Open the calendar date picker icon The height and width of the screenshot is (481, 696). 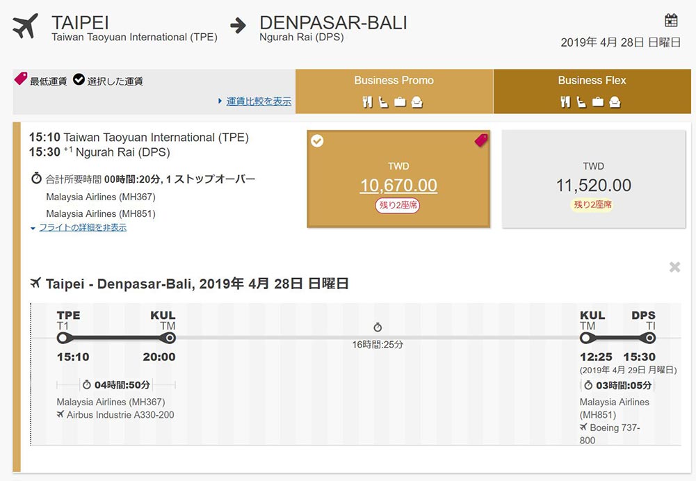tap(671, 20)
